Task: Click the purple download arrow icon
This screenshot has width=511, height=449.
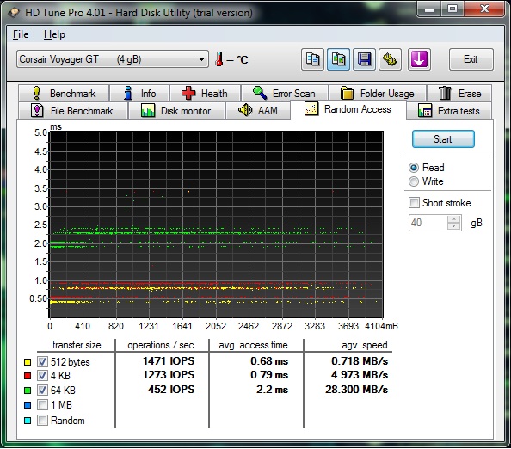Action: (419, 59)
